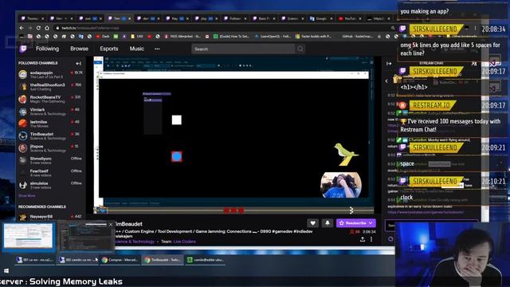Open the TimBeaudet Chrome taskbar window
The width and height of the screenshot is (510, 287).
pos(163,260)
